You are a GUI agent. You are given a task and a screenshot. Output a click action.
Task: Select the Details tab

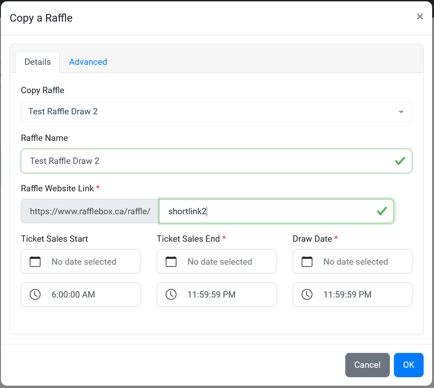point(38,62)
